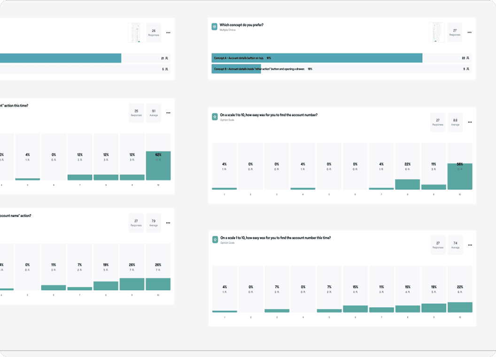Click 27 Responses badge on "Which concept do you prefer?"
Image resolution: width=496 pixels, height=357 pixels.
[x=455, y=32]
